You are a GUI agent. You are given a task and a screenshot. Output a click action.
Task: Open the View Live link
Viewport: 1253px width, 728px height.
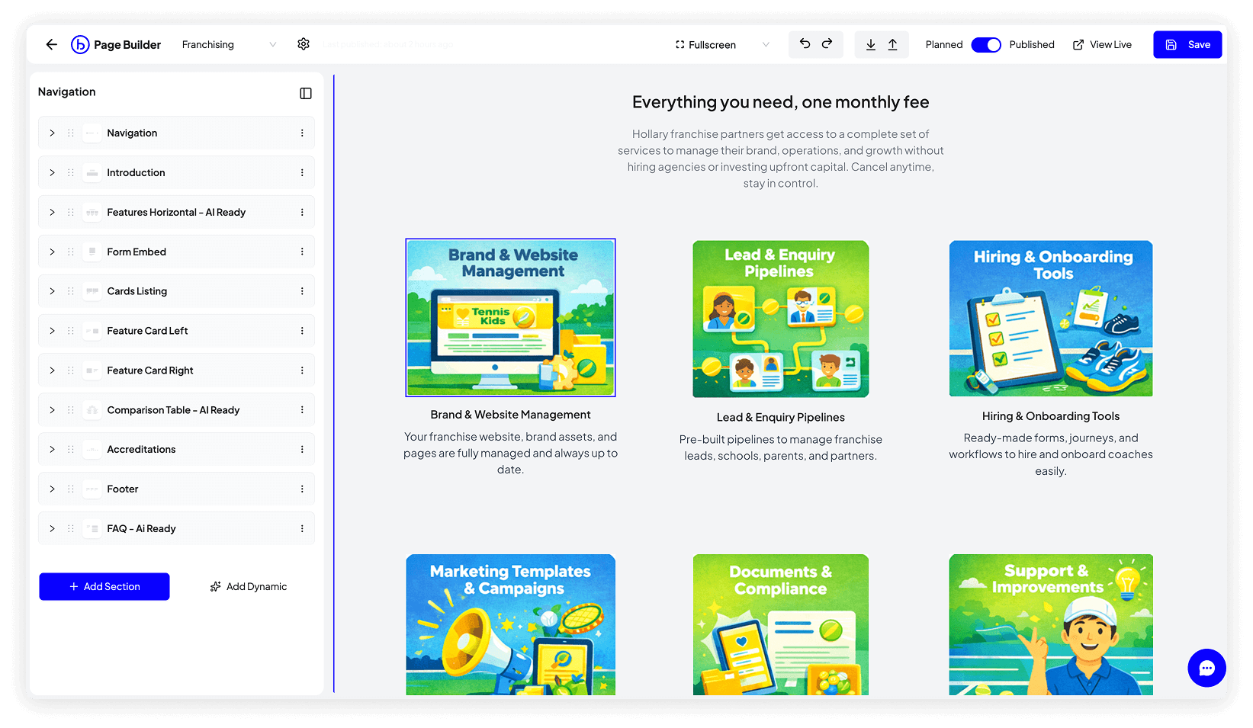click(1102, 45)
